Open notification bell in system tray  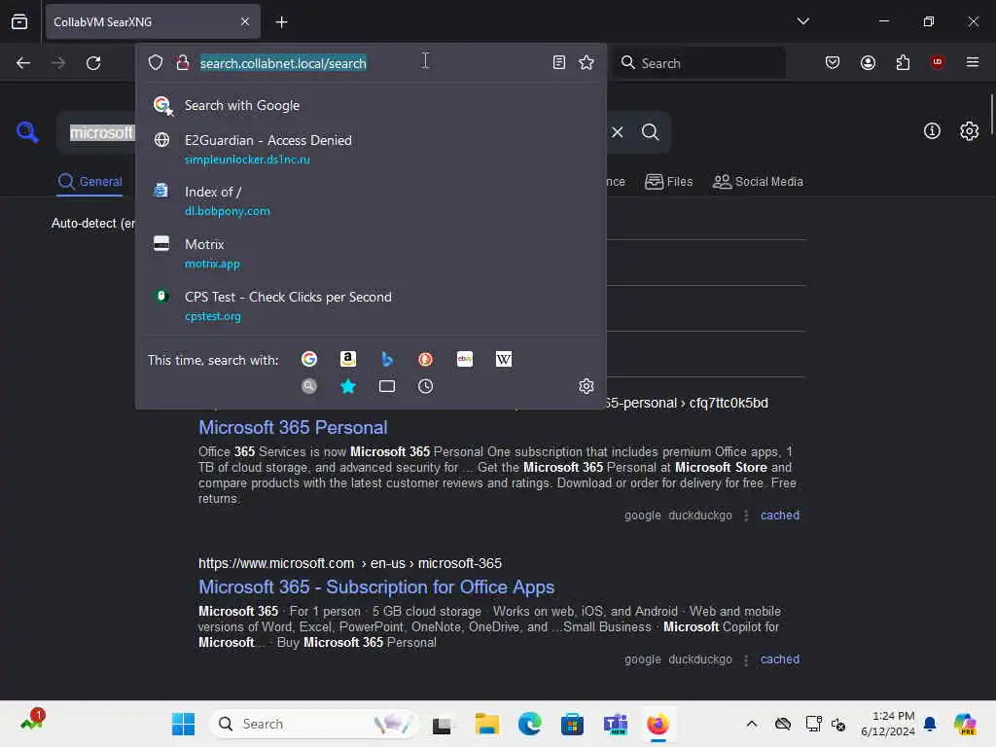[x=930, y=724]
